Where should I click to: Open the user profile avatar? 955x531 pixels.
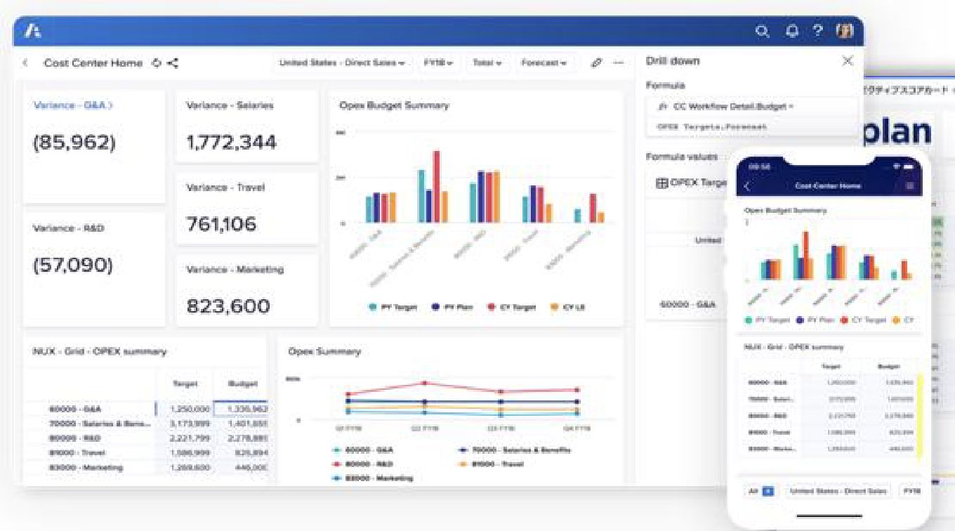pyautogui.click(x=845, y=32)
